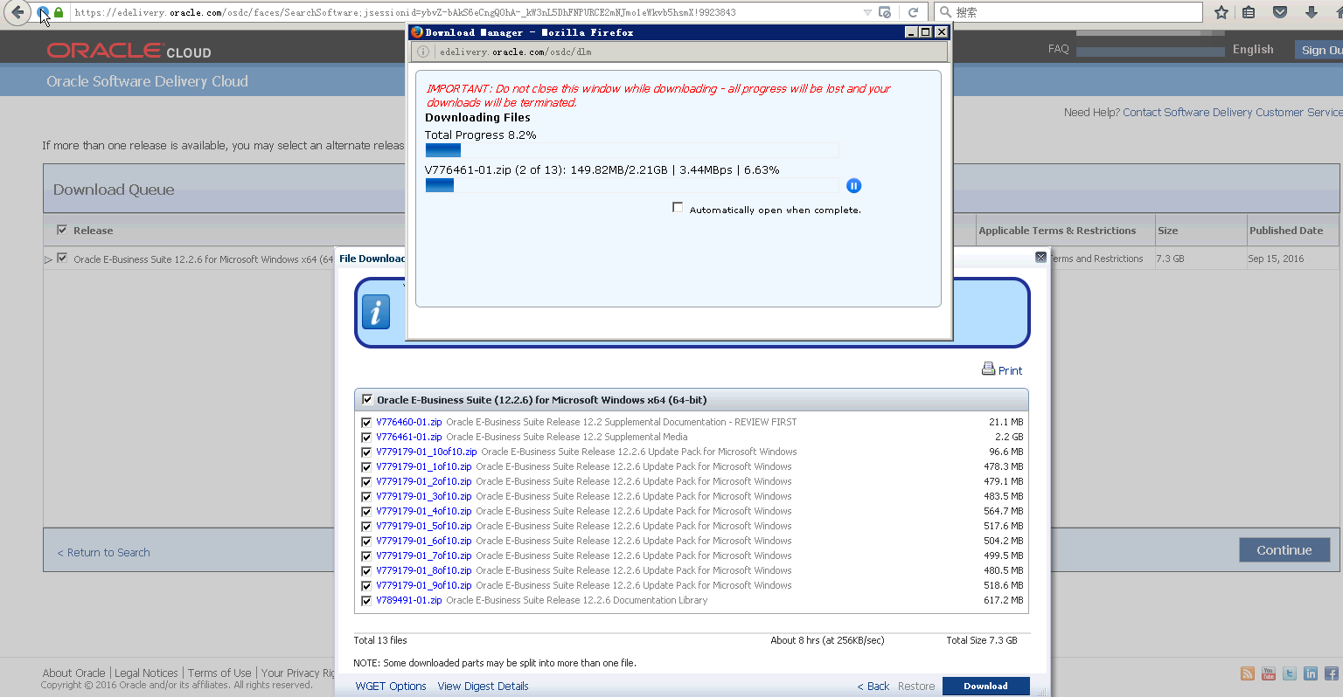Click the Continue button
The height and width of the screenshot is (697, 1343).
(1284, 549)
